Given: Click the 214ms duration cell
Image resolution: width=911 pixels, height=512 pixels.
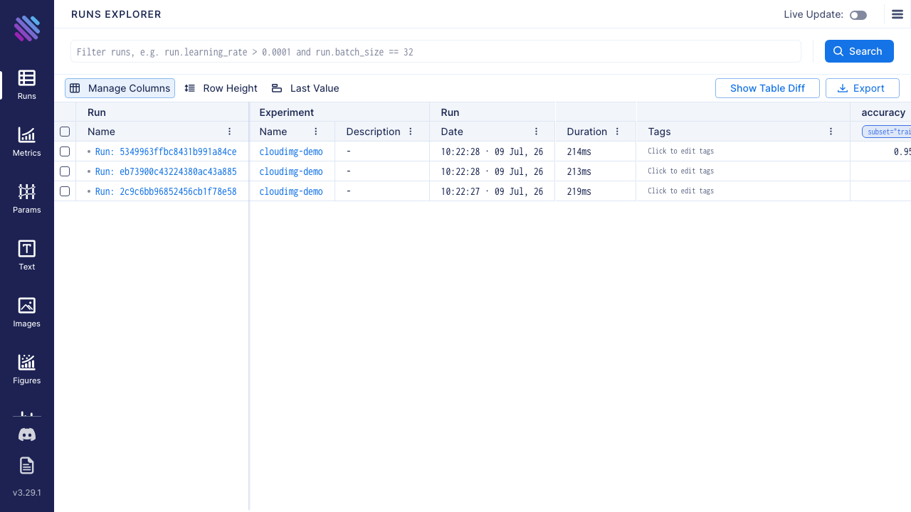Looking at the screenshot, I should 595,151.
